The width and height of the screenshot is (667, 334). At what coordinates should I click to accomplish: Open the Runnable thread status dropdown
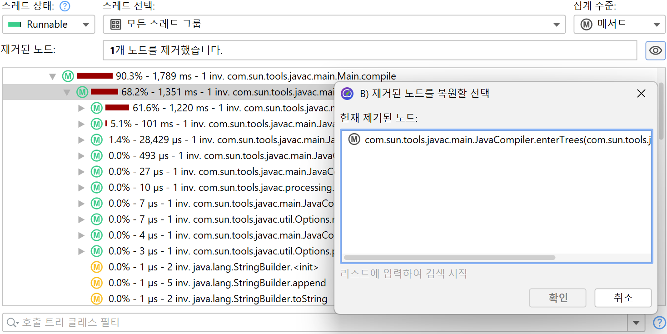click(x=49, y=25)
